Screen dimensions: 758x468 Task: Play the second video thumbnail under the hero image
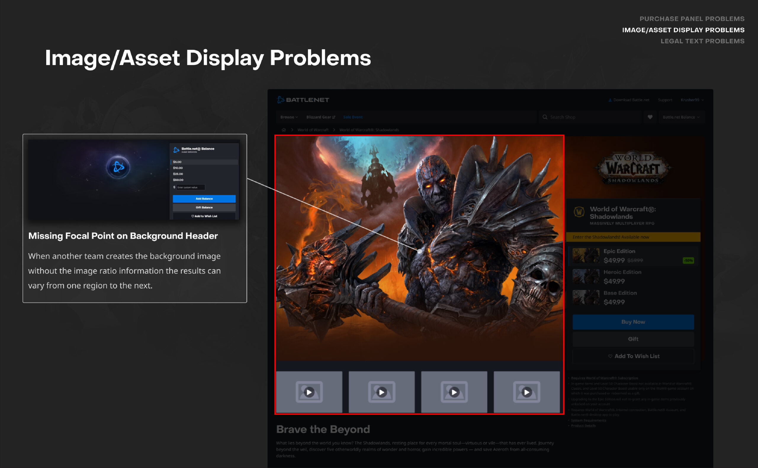click(382, 392)
